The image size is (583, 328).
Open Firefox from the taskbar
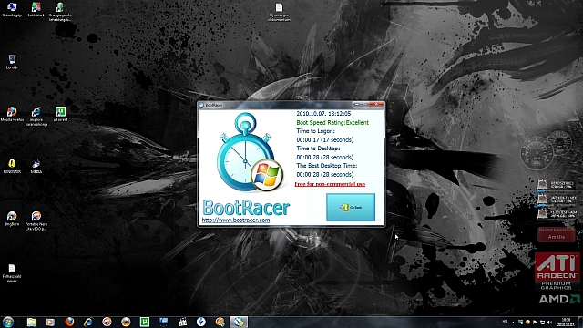pyautogui.click(x=69, y=322)
